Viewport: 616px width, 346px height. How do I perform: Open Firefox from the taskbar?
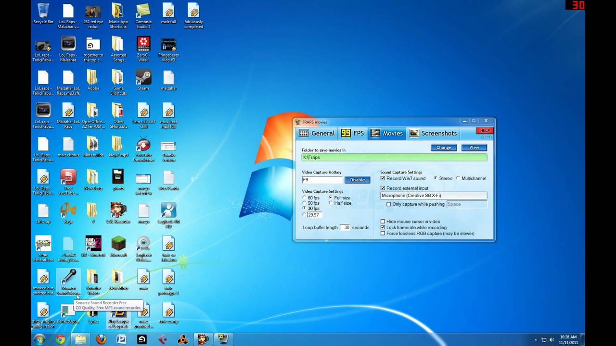tap(101, 339)
